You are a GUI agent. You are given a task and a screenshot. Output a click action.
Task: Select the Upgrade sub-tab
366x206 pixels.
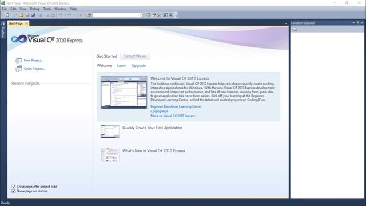(138, 66)
